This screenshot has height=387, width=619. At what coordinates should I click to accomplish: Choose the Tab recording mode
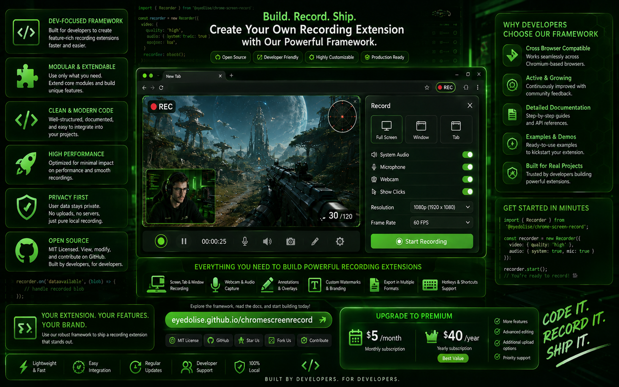tap(456, 129)
